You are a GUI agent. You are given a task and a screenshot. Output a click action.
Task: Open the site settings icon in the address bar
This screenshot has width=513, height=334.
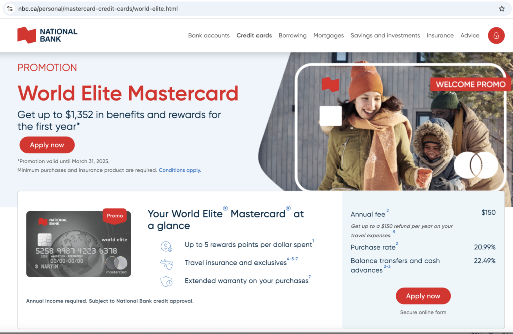click(x=10, y=9)
